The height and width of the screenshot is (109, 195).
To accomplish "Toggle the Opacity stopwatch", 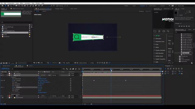I will click(13, 91).
